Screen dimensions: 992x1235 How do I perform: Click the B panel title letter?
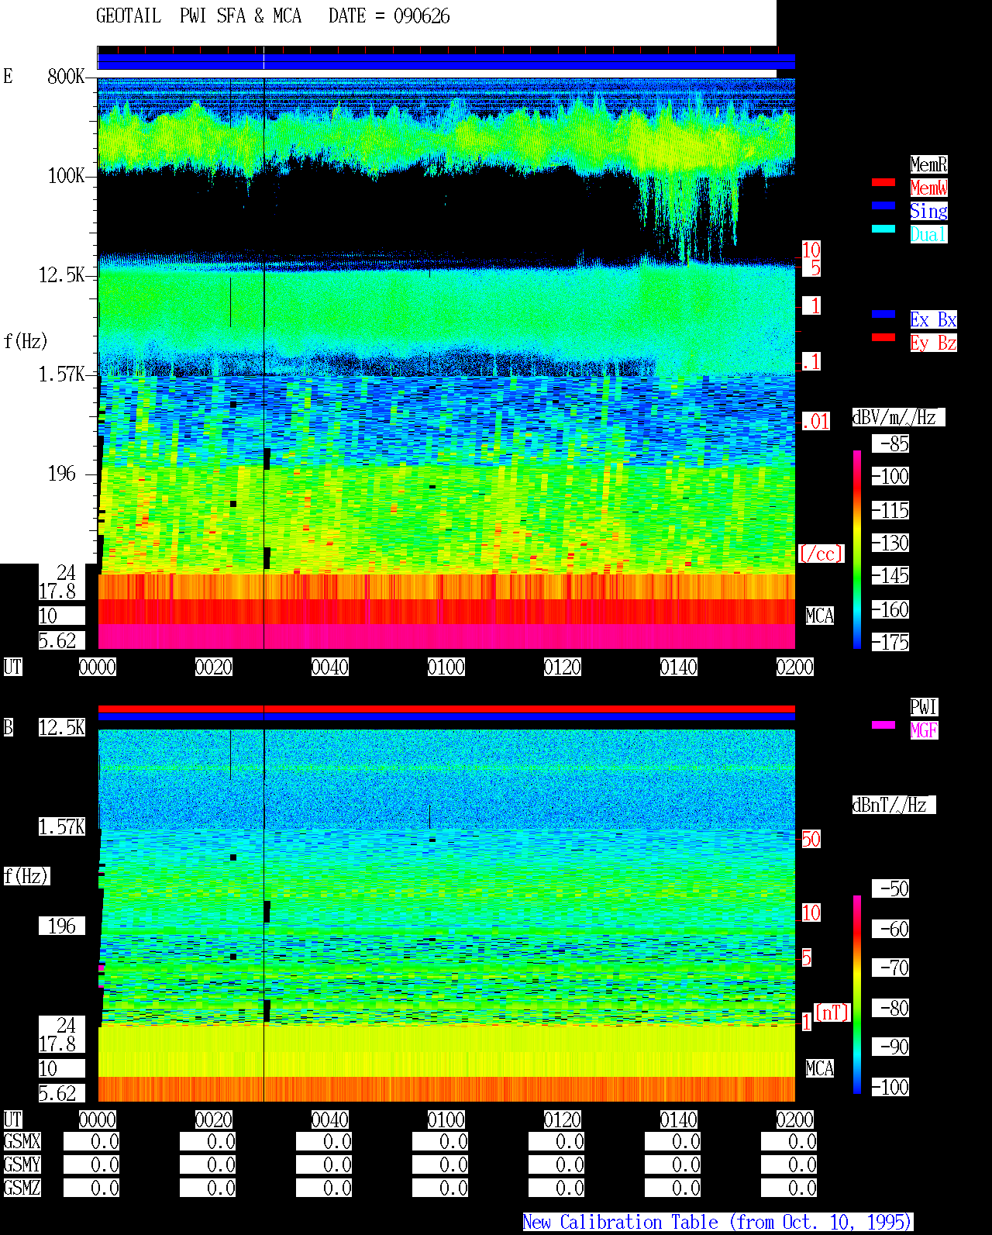click(9, 727)
